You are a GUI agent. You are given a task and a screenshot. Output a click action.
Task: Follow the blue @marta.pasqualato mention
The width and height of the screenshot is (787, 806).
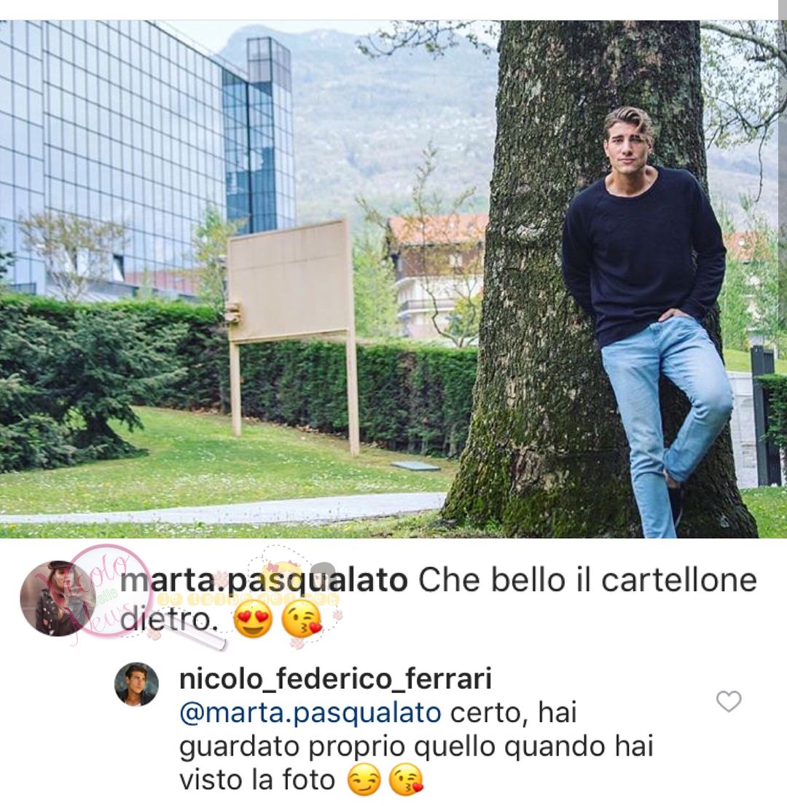tap(310, 713)
